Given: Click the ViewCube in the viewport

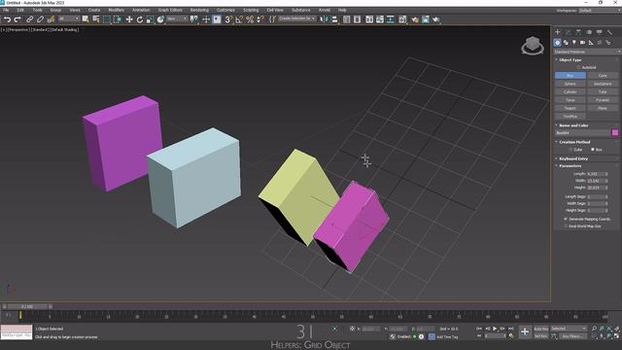Looking at the screenshot, I should (533, 46).
